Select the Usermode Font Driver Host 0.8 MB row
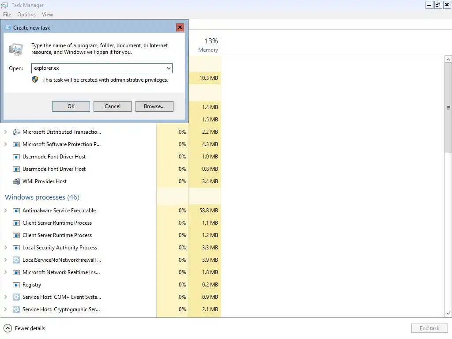This screenshot has height=339, width=452. [110, 169]
